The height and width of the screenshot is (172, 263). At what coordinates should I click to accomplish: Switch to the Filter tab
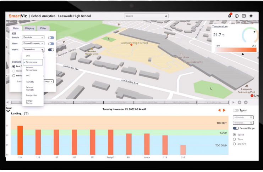click(x=43, y=28)
